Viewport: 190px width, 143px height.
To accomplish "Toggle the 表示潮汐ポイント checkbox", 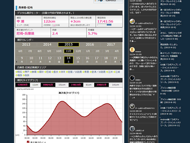I will click(28, 142).
